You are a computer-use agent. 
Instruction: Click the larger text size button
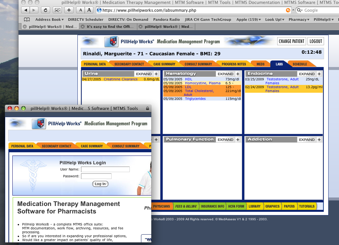[x=89, y=10]
